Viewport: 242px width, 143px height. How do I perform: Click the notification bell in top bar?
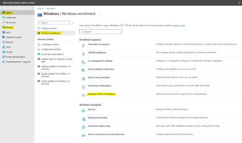click(x=239, y=3)
